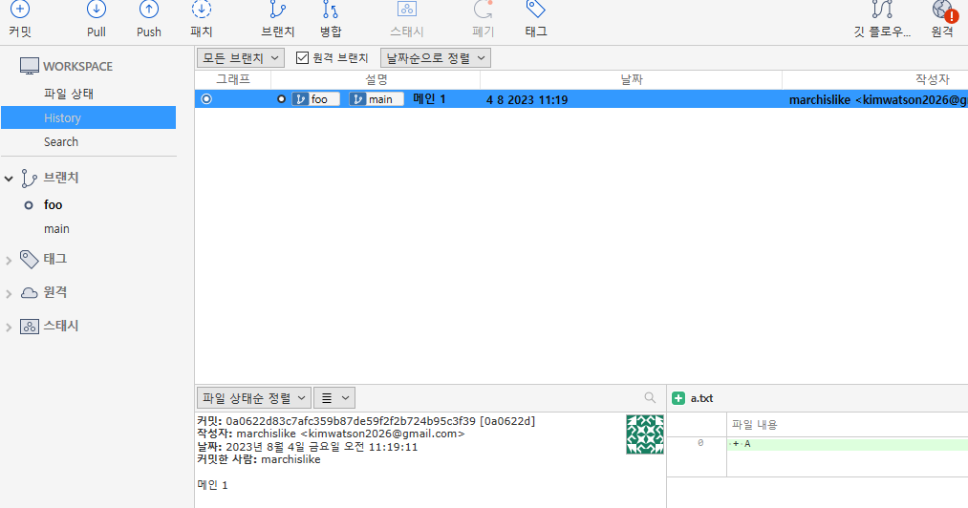Click the Pull toolbar icon
The width and height of the screenshot is (968, 508).
click(97, 10)
